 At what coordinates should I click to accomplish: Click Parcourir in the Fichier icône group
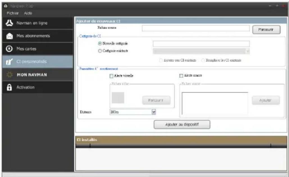tap(156, 100)
